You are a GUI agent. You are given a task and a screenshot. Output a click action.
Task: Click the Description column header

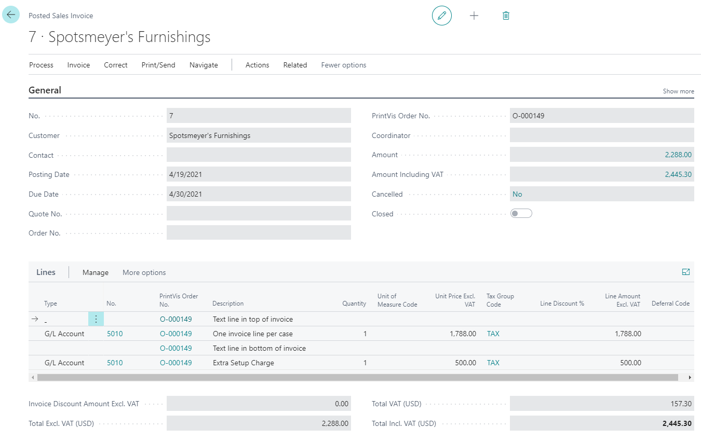click(228, 304)
